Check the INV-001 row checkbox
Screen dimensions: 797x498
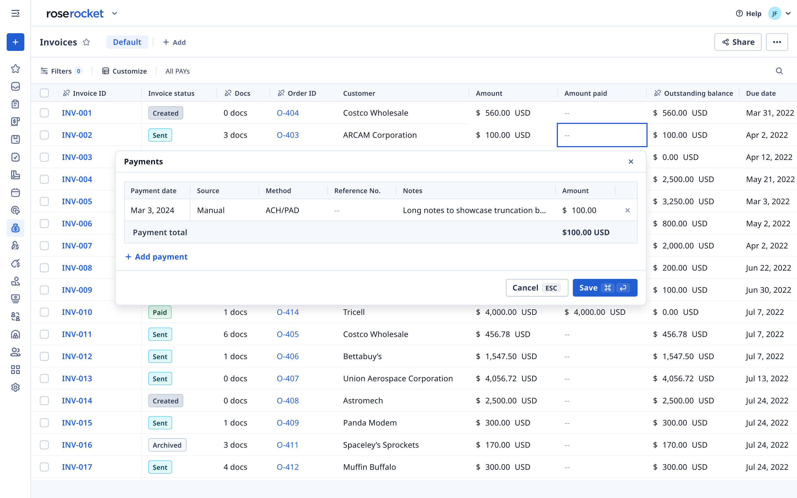44,113
